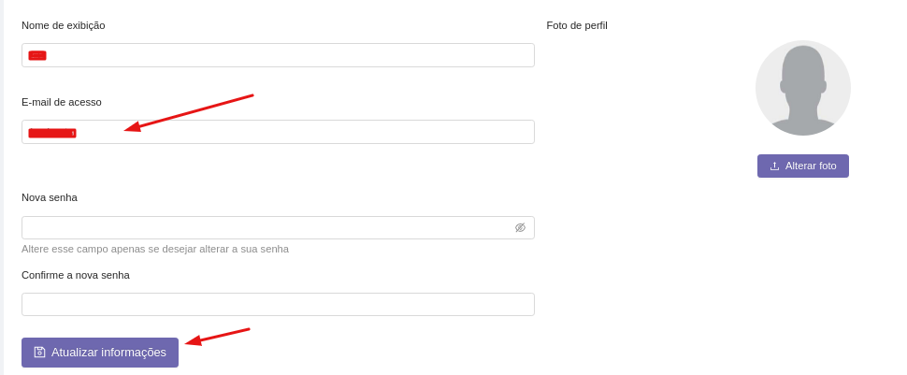Focus the Nome de exibição input field
The height and width of the screenshot is (375, 907).
[281, 55]
